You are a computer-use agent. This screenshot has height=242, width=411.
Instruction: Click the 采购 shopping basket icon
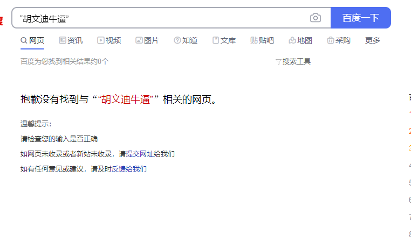tap(330, 40)
